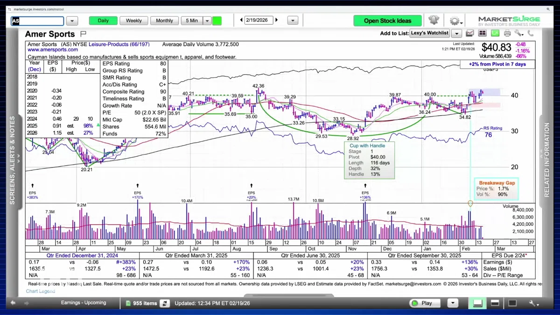The width and height of the screenshot is (560, 315).
Task: Click the chart view icon beside watchlist
Action: (470, 34)
